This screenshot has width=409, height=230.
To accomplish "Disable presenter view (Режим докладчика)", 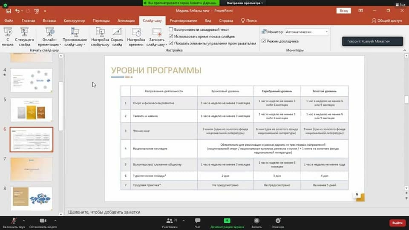I will (263, 41).
